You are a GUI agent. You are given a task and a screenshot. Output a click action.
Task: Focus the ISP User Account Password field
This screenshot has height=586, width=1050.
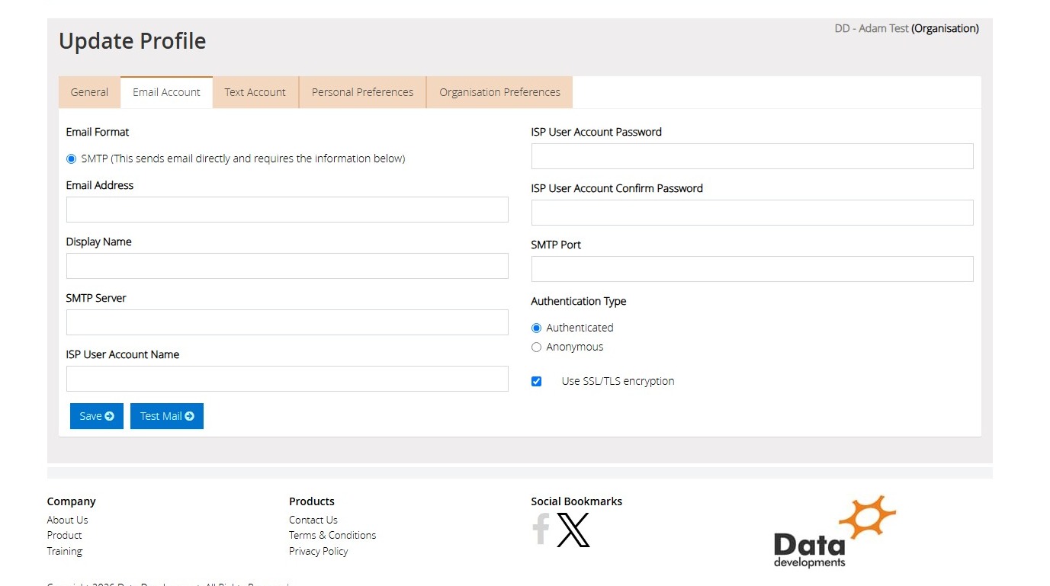tap(753, 156)
